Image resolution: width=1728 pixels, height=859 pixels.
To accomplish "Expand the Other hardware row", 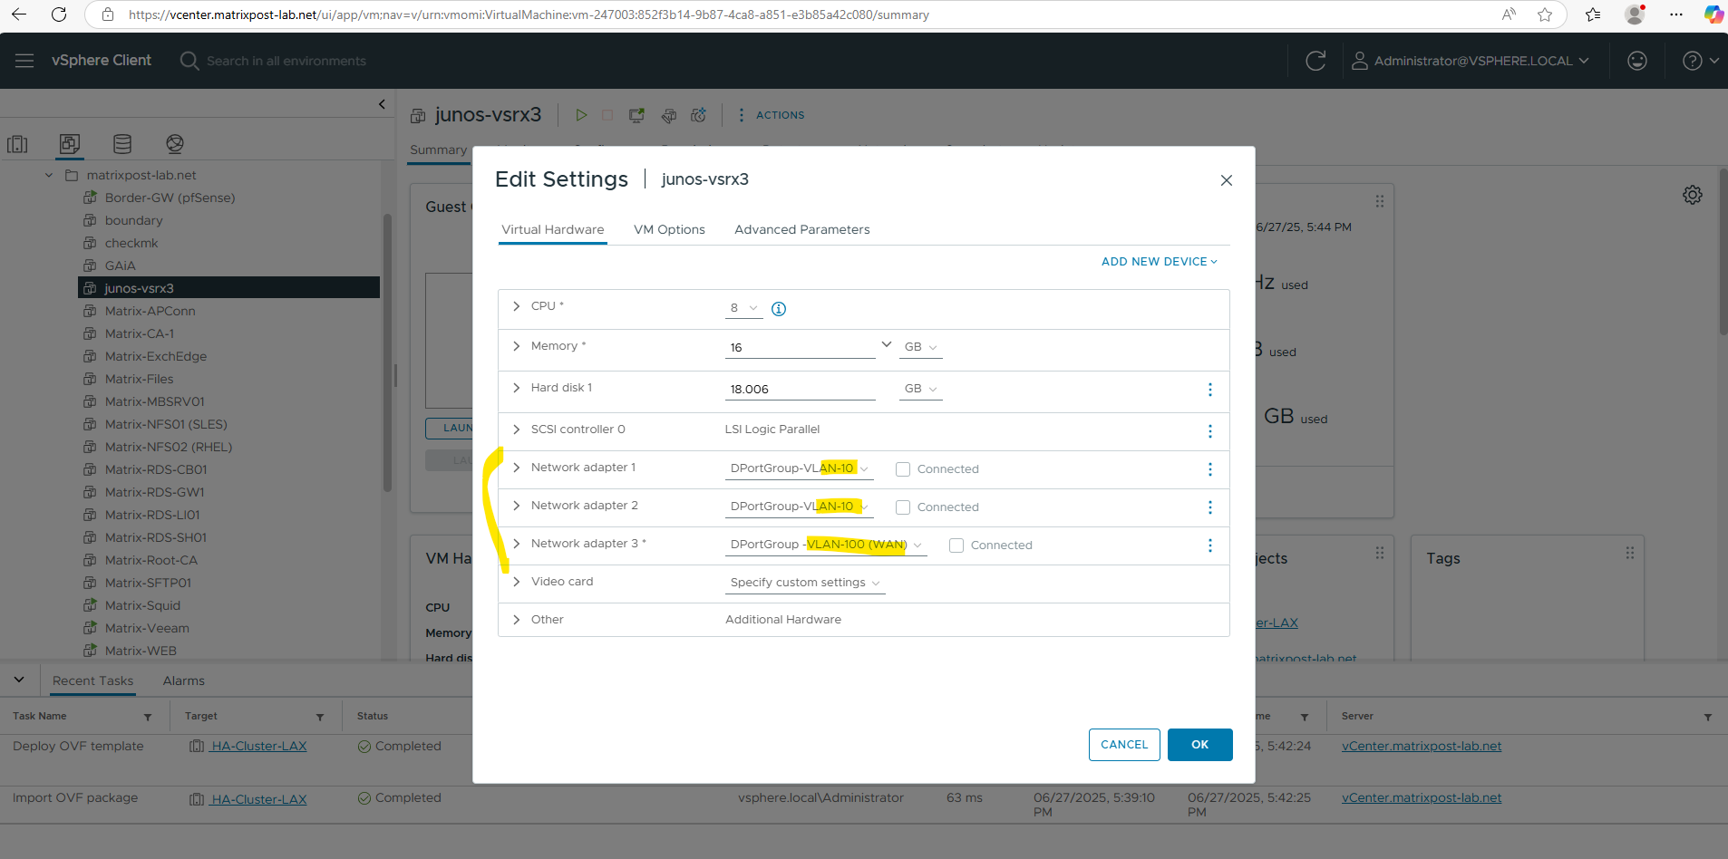I will 517,620.
